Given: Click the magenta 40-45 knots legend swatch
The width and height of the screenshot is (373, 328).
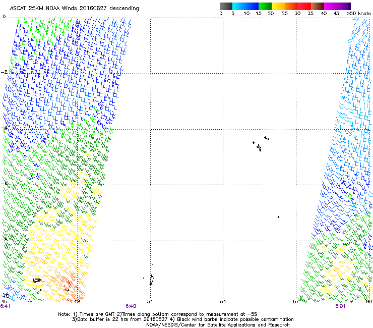Looking at the screenshot, I should click(x=331, y=6).
